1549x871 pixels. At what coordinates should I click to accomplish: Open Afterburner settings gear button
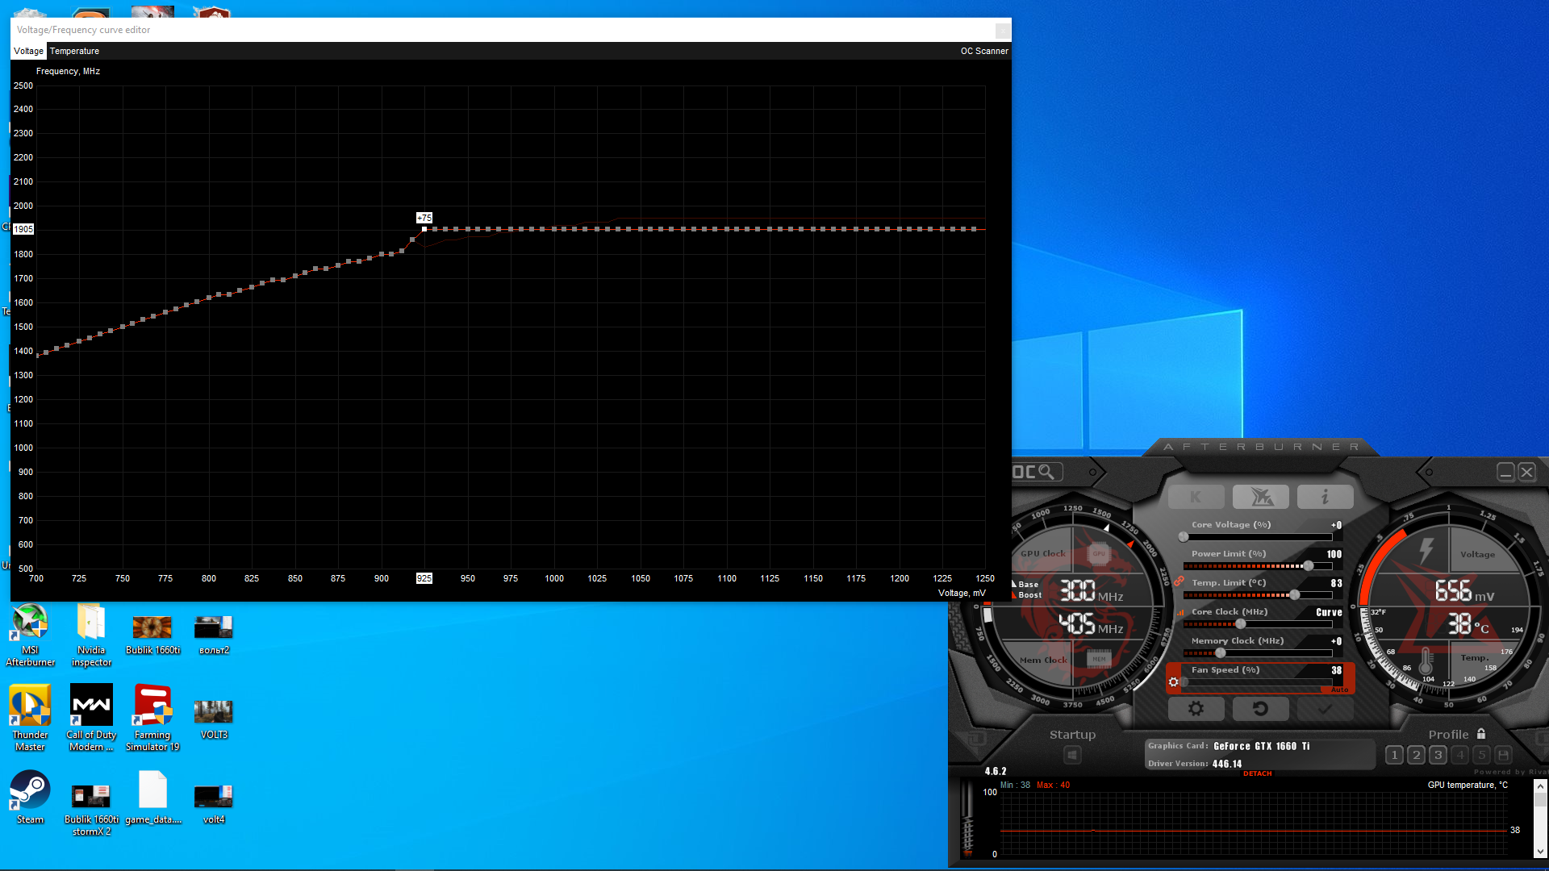[1196, 708]
